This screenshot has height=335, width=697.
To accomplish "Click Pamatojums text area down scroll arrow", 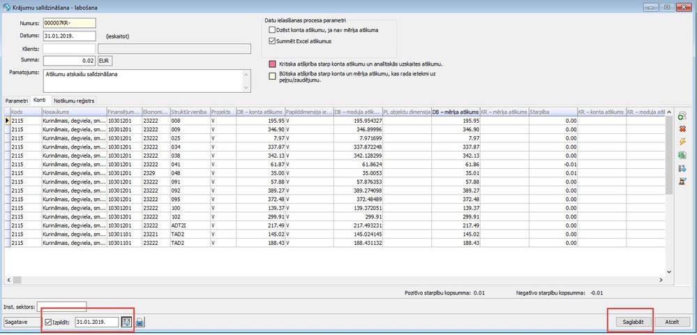I will (x=247, y=88).
